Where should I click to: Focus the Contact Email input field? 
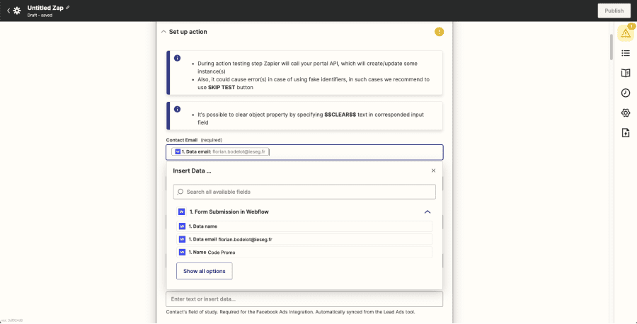click(304, 152)
